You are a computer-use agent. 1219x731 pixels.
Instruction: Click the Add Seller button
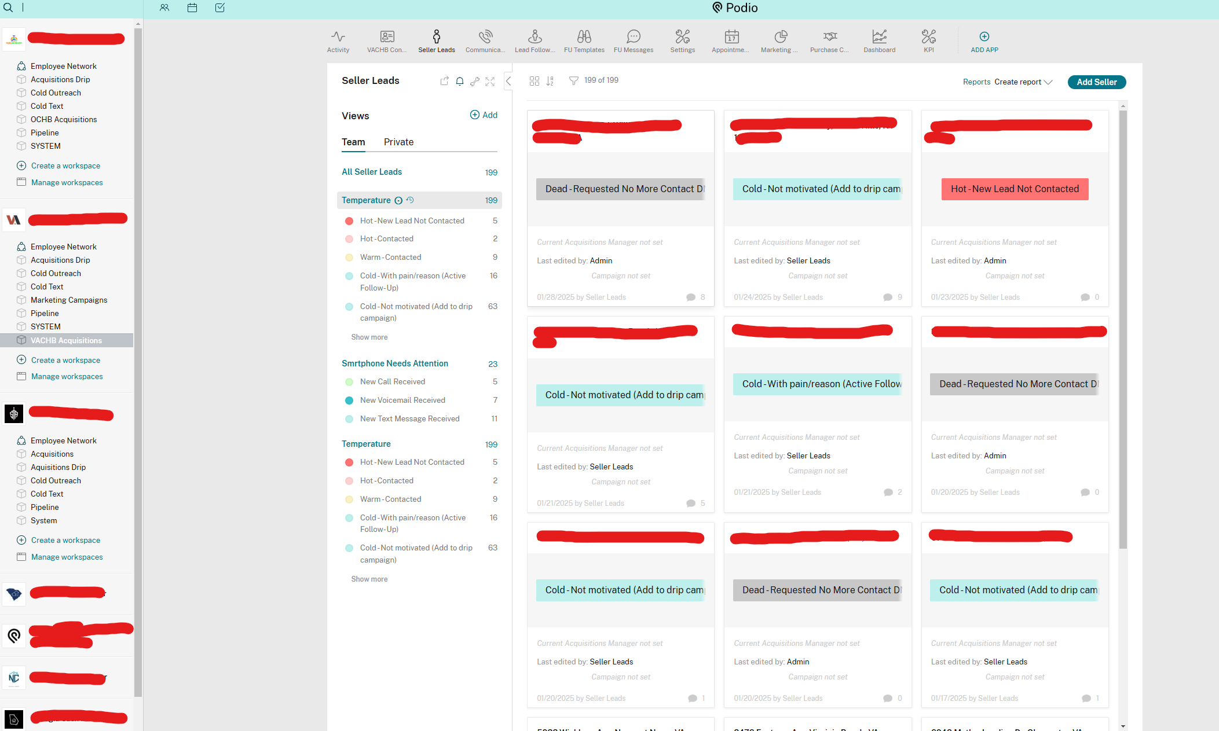[x=1096, y=82]
